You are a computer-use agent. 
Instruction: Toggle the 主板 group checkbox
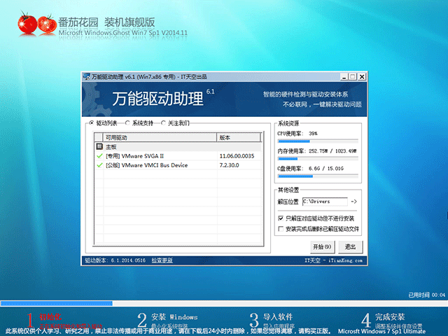coord(99,146)
